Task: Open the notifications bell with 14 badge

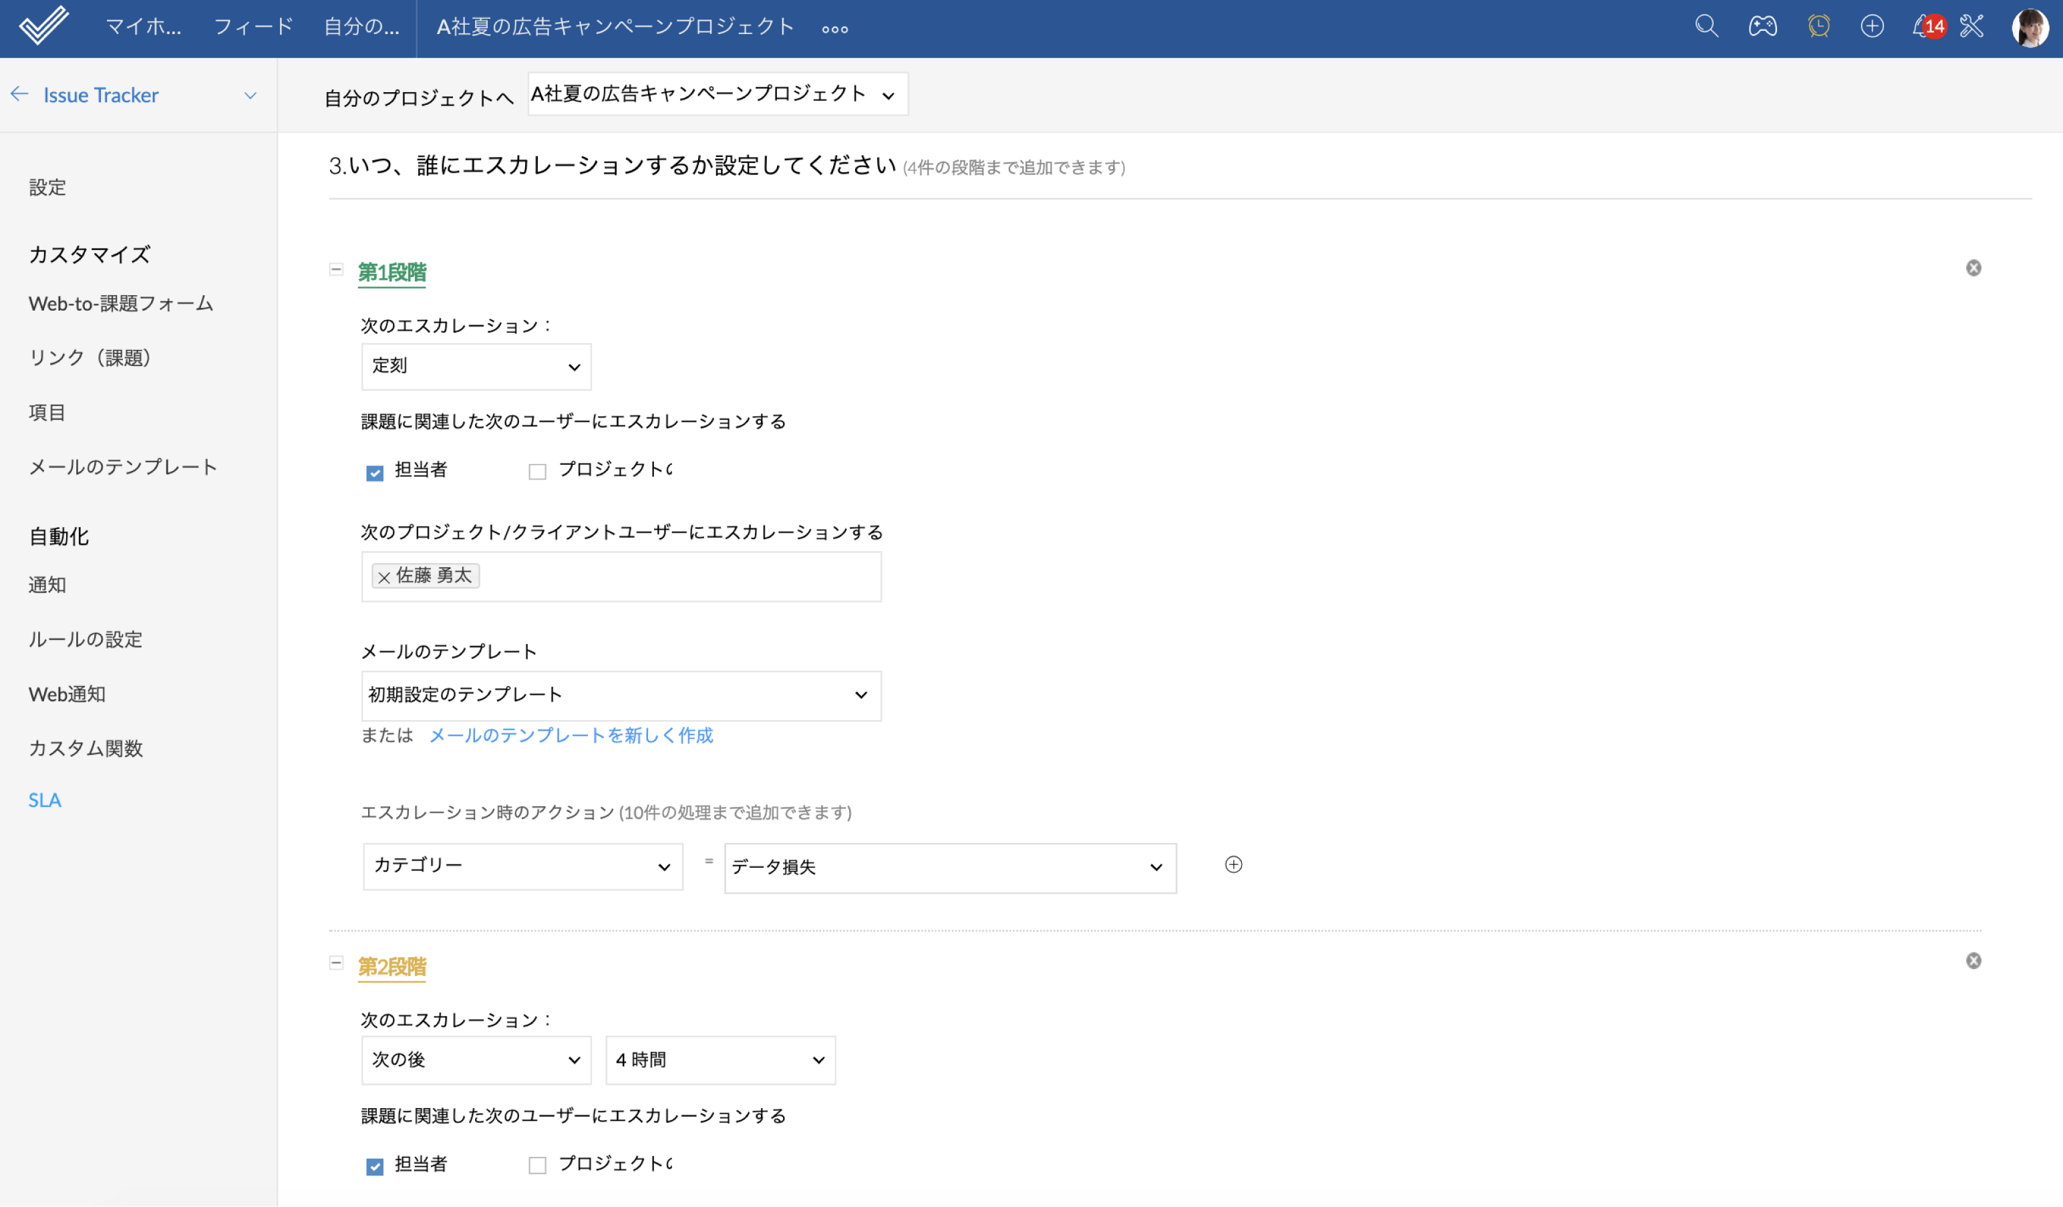Action: [x=1928, y=26]
